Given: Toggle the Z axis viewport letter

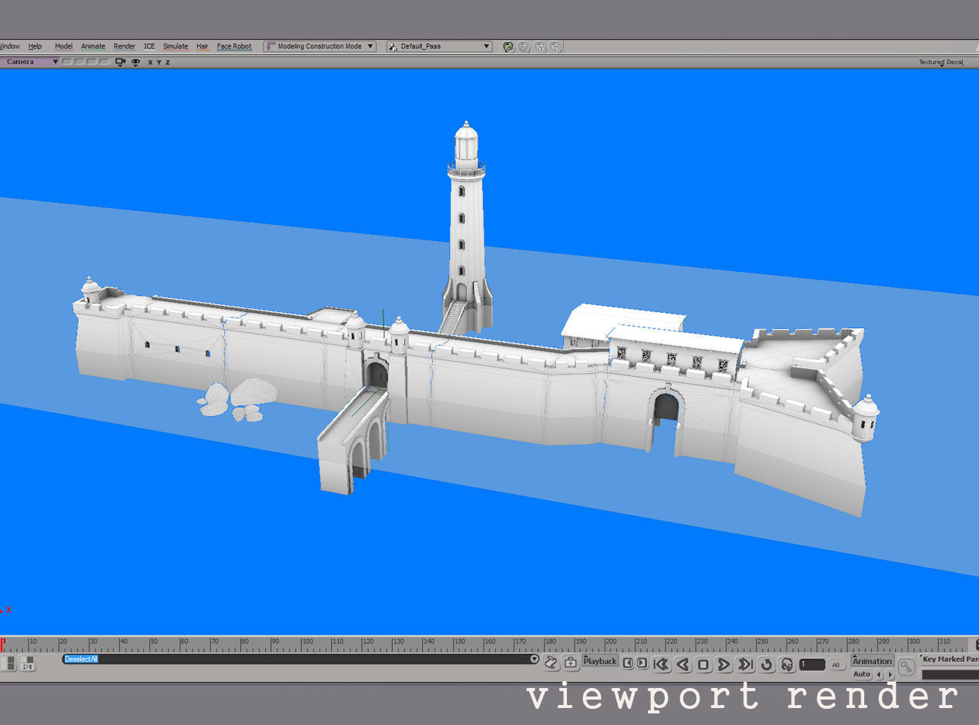Looking at the screenshot, I should 167,62.
